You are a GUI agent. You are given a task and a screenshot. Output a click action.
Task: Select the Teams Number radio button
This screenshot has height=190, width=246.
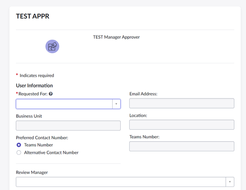coord(19,145)
